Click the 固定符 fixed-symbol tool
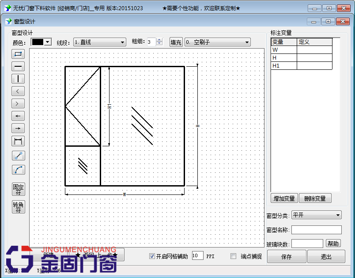Screen dimensions: 355x278 (x=18, y=189)
